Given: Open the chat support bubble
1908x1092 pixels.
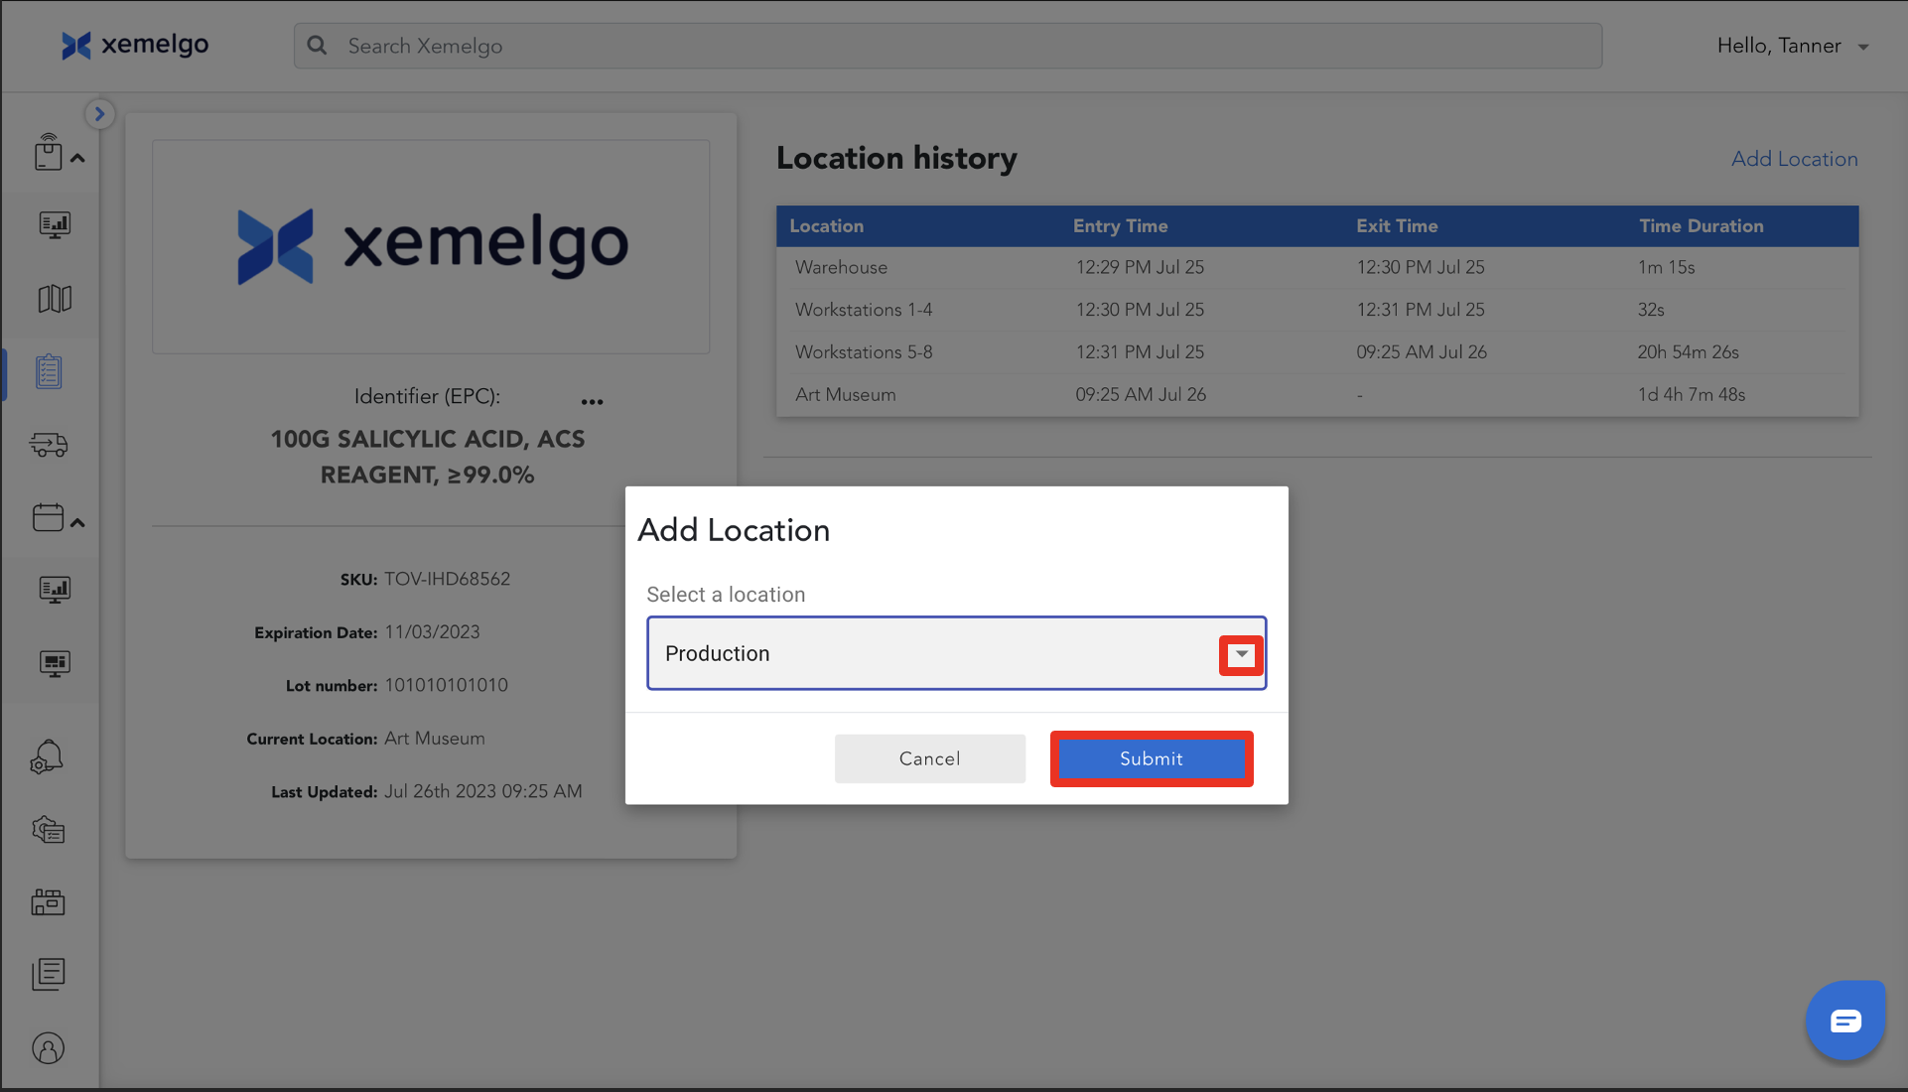Looking at the screenshot, I should click(1844, 1021).
